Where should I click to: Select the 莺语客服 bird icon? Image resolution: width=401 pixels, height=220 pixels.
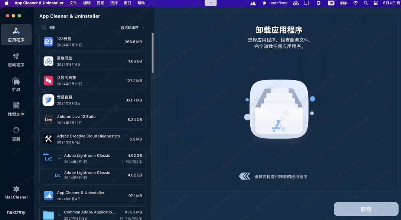tap(48, 100)
